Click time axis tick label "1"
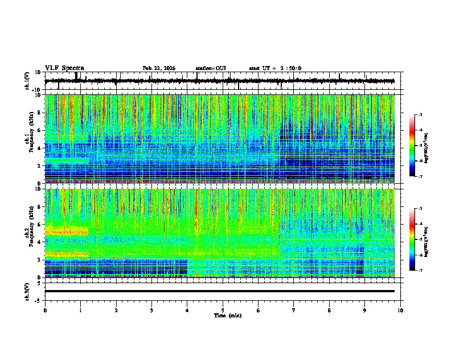The height and width of the screenshot is (348, 451). (81, 310)
